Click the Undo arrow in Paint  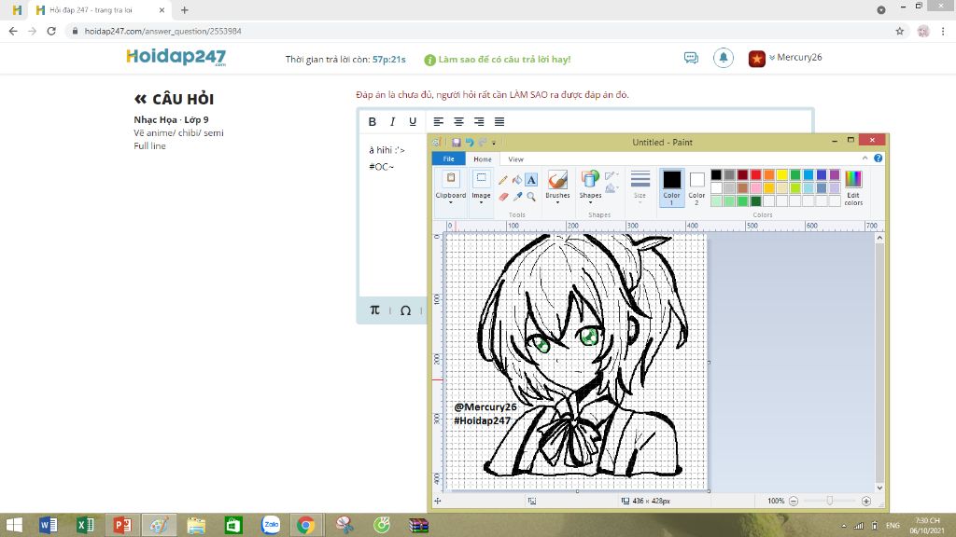tap(470, 143)
